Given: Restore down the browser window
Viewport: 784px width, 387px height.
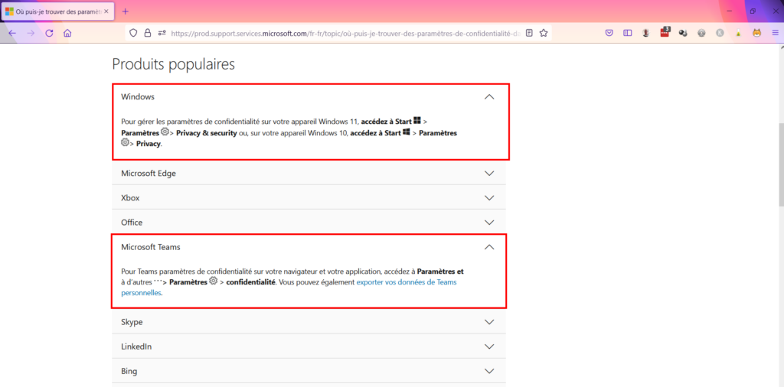Looking at the screenshot, I should (753, 11).
